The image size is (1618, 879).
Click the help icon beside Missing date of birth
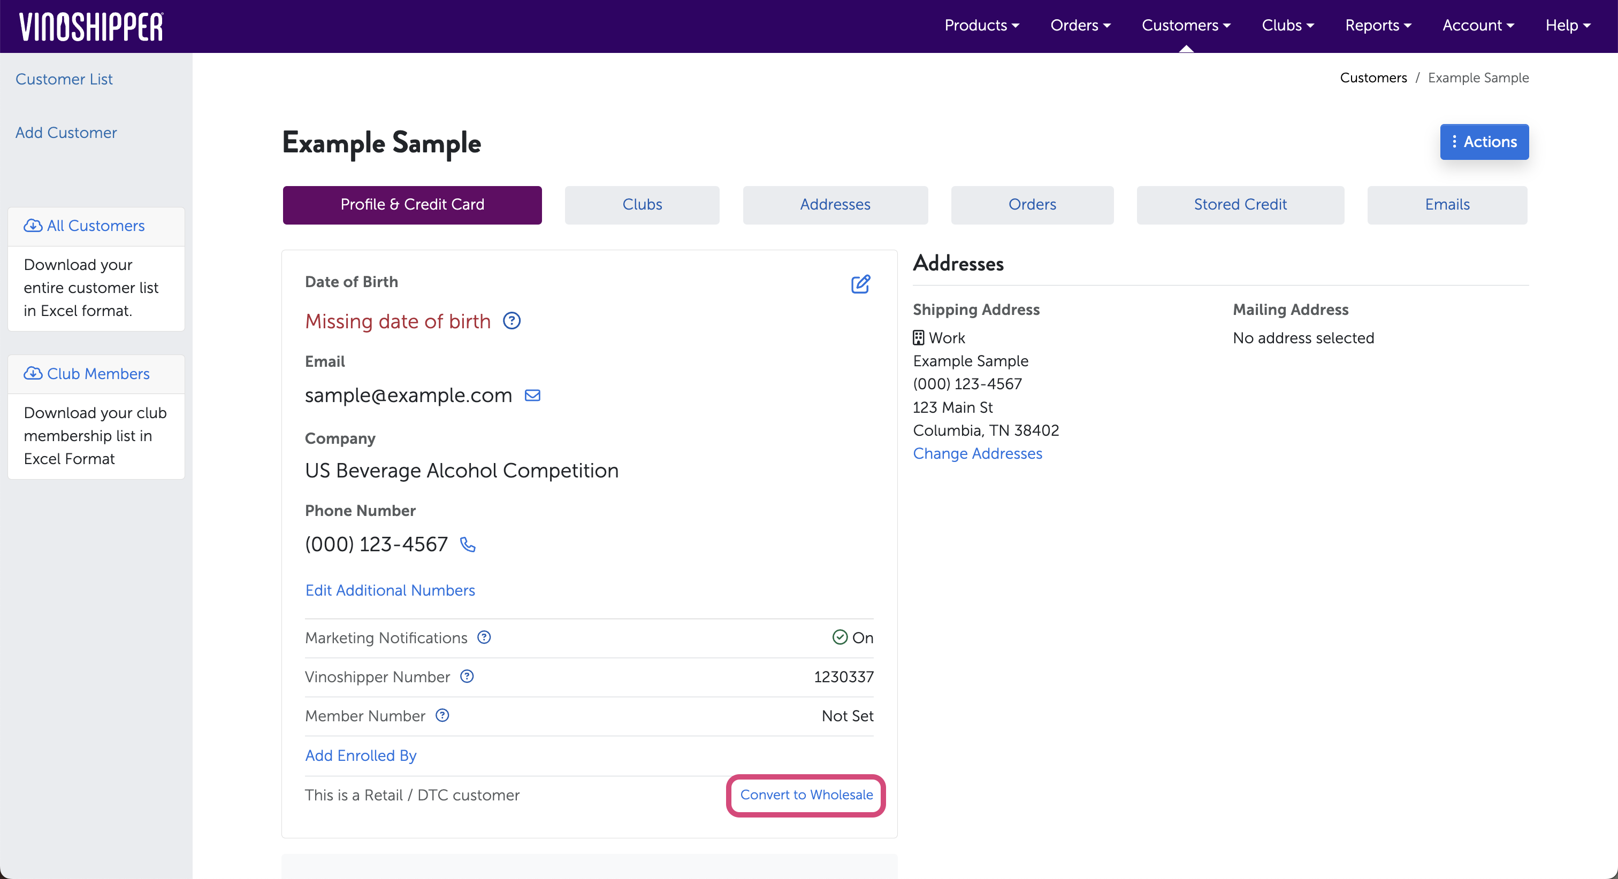tap(512, 321)
